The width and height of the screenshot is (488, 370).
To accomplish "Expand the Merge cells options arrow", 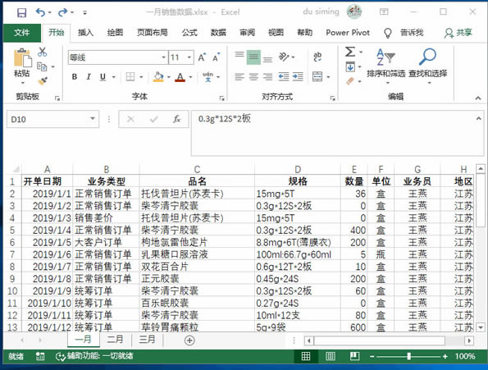I will click(328, 77).
